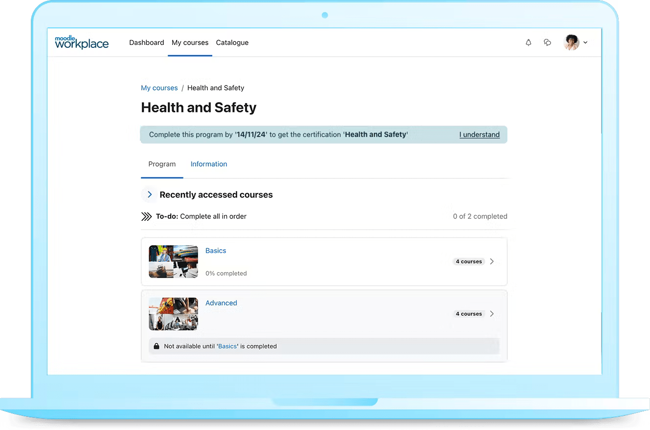Switch to the Information tab

tap(209, 164)
